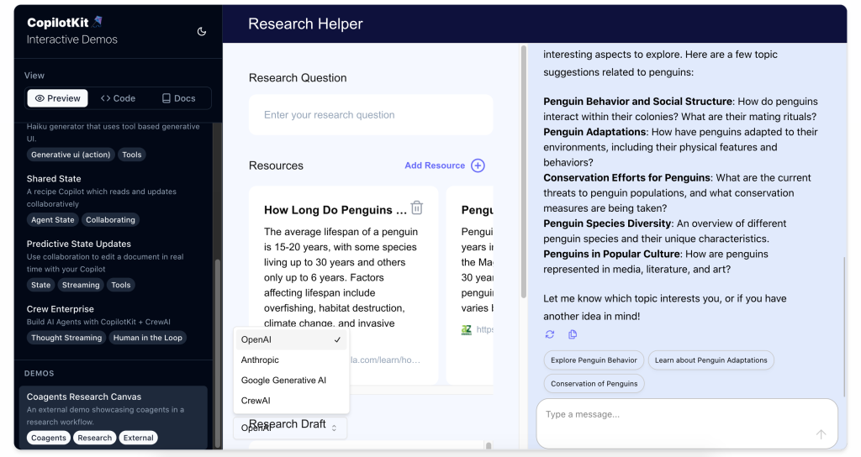
Task: Switch to the Code view tab
Action: coord(118,98)
